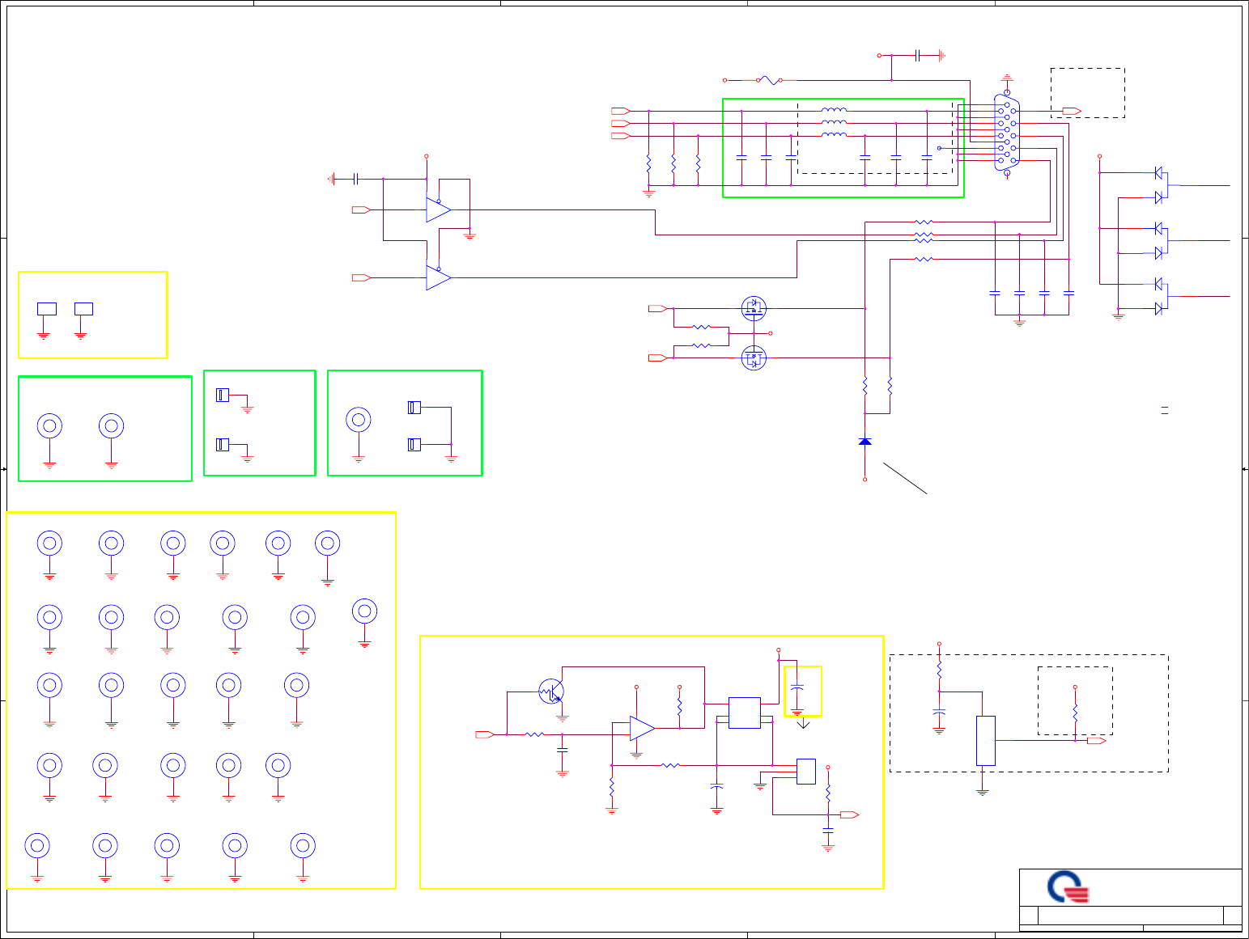This screenshot has width=1249, height=939.
Task: Click the first rectangular pad in the two-pad yellow box
Action: tap(47, 309)
